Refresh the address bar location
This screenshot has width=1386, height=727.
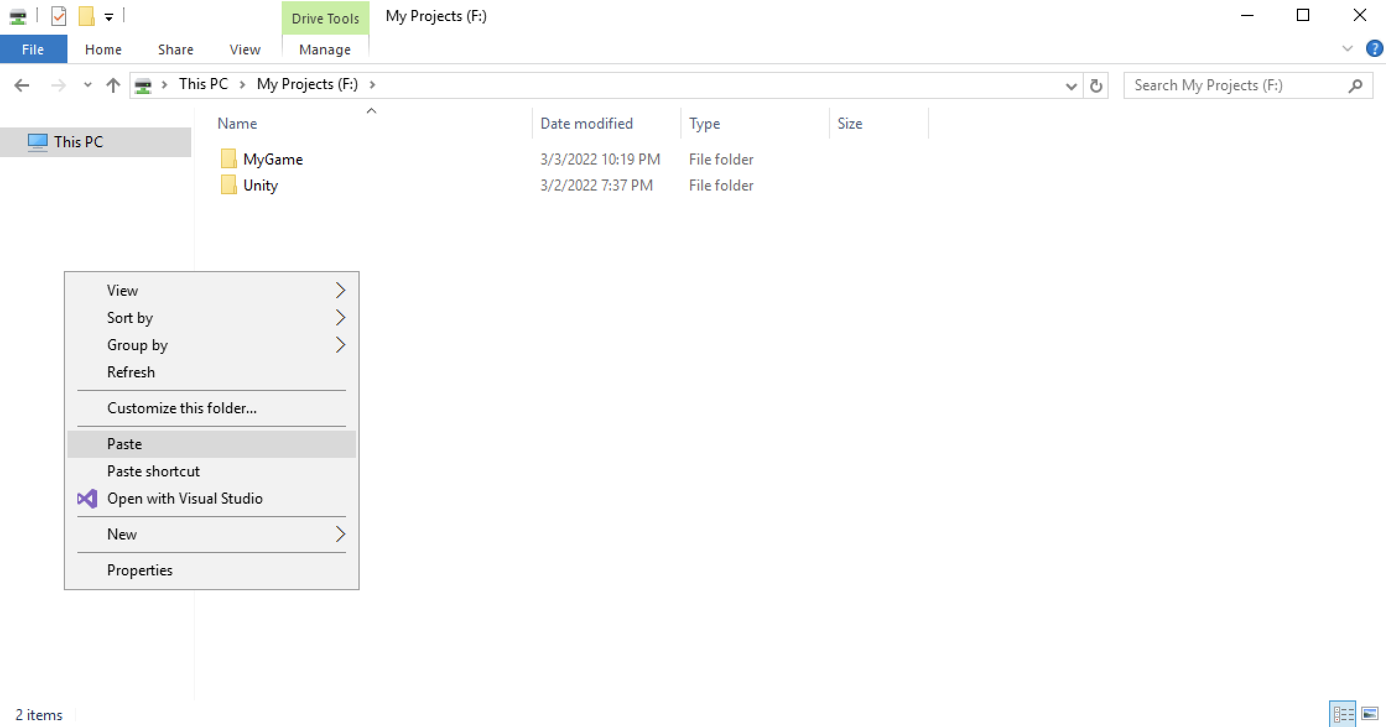pyautogui.click(x=1096, y=85)
